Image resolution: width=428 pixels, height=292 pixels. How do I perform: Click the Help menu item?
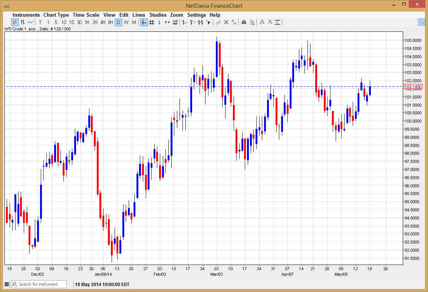(215, 15)
